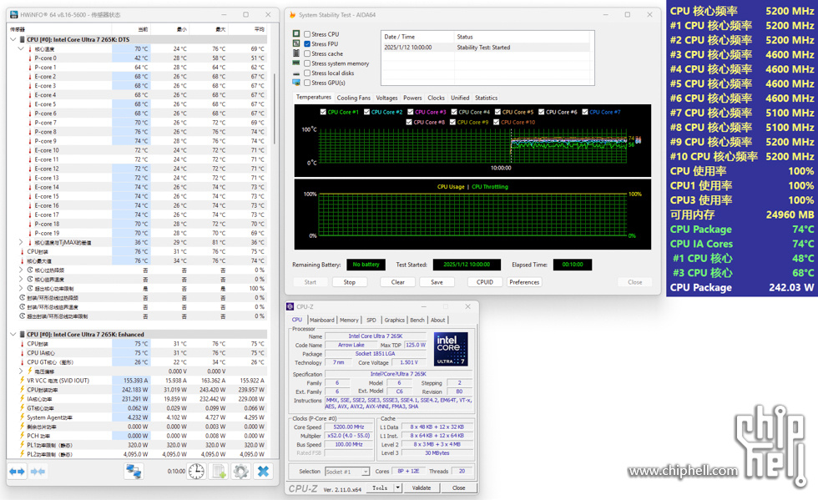Viewport: 818px width, 500px height.
Task: Collapse the CPU DTS sensor group
Action: (x=13, y=39)
